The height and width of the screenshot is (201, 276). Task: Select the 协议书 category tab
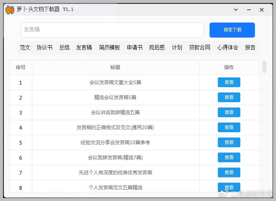[44, 47]
